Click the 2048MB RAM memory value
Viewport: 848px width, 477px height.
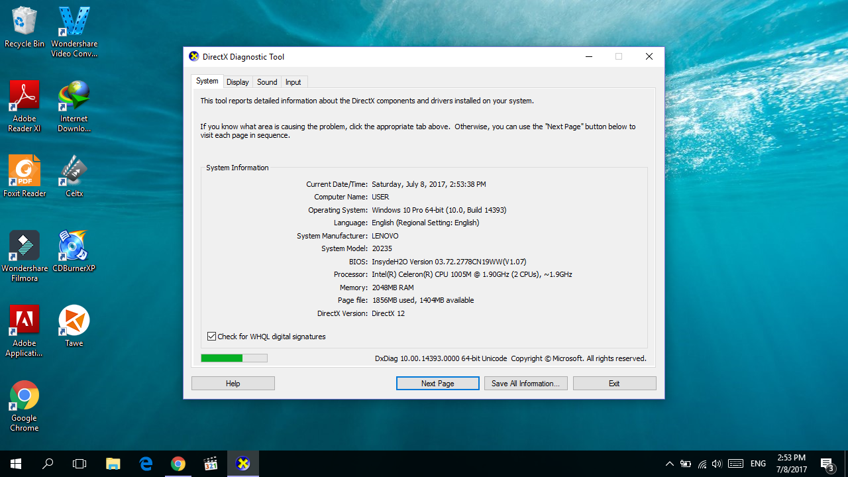[393, 288]
